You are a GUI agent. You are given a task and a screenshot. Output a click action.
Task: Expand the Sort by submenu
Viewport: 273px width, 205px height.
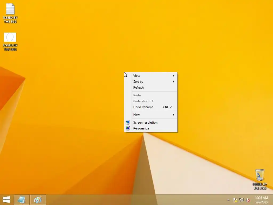click(x=151, y=82)
